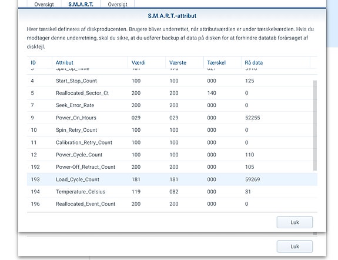Screen dimensions: 338x260
Task: Select the Start_Stop_Count row
Action: tap(172, 81)
